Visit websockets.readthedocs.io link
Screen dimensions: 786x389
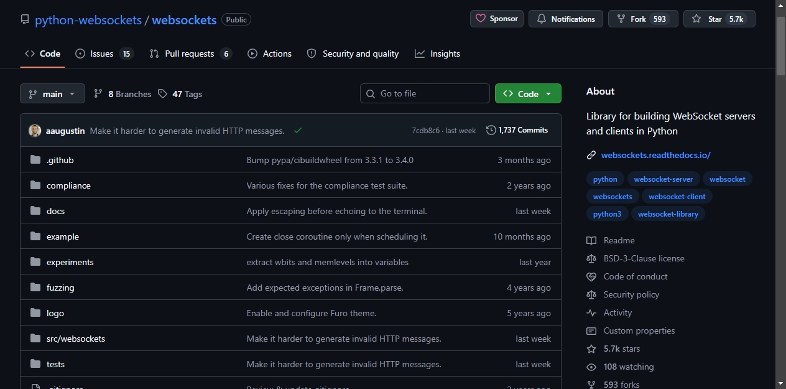tap(655, 155)
